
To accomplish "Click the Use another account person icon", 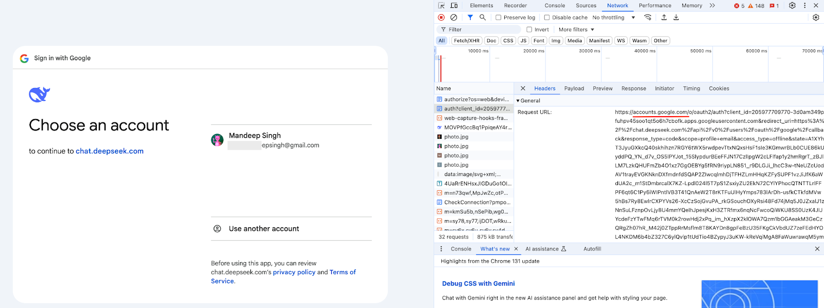I will click(217, 229).
